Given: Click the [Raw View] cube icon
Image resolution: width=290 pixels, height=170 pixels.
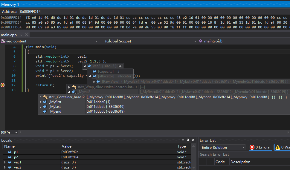Looking at the screenshot, I should (x=98, y=82).
